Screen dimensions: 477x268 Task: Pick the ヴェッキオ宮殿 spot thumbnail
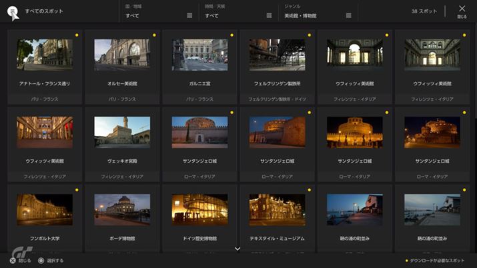[x=121, y=132]
